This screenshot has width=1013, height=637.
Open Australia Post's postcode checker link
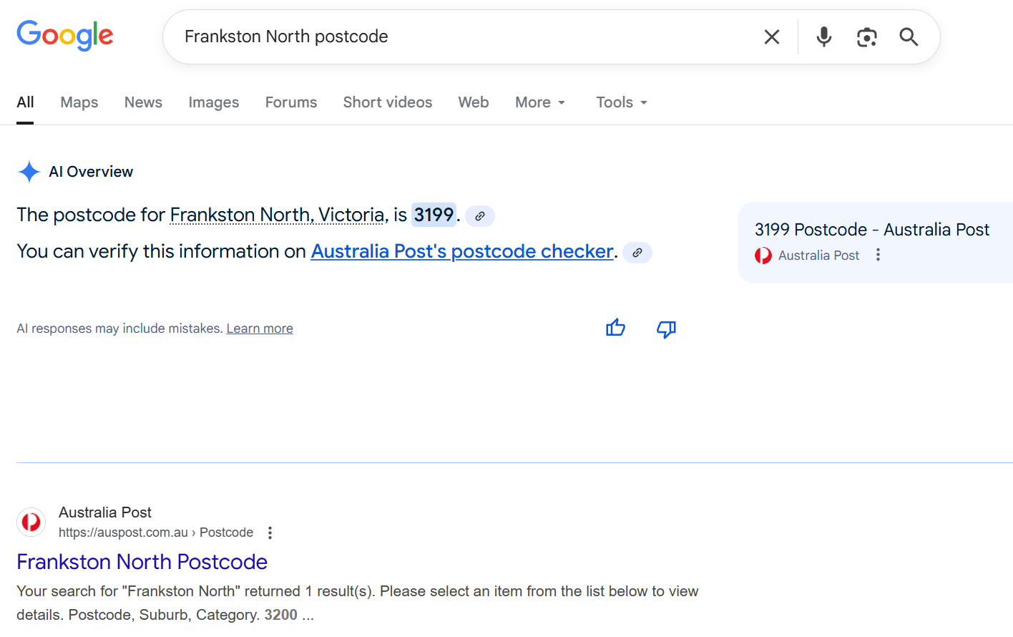coord(462,251)
